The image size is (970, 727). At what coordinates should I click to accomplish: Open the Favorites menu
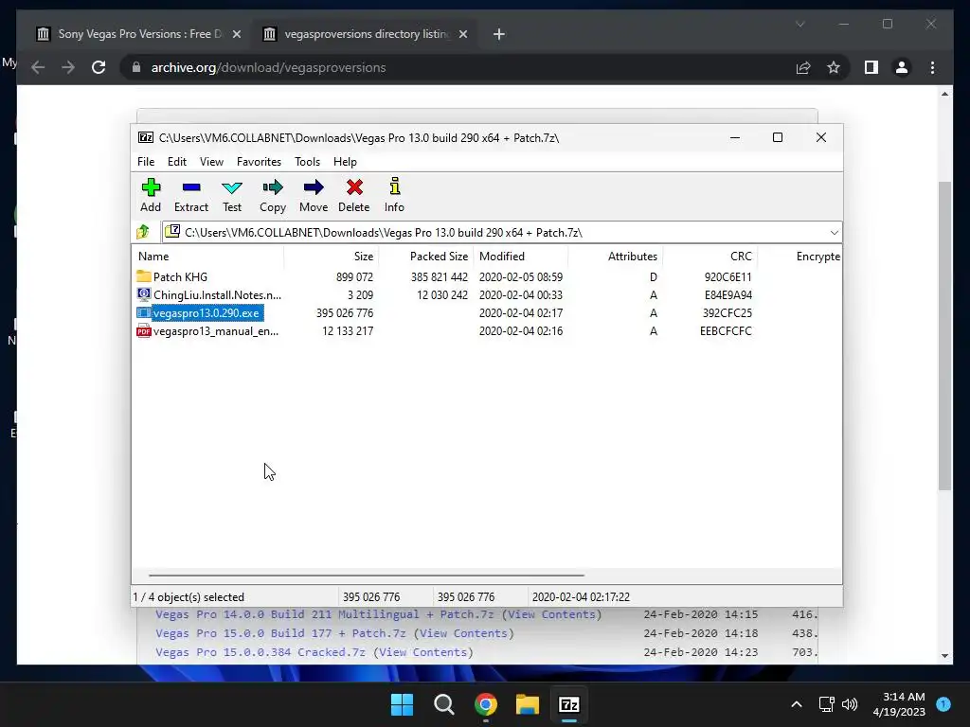pyautogui.click(x=259, y=161)
